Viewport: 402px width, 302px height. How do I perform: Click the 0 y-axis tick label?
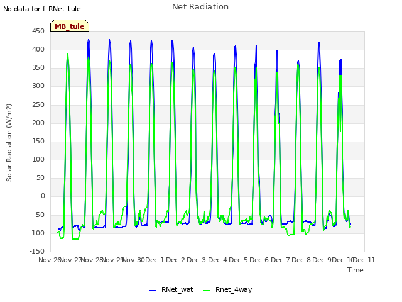pos(43,196)
